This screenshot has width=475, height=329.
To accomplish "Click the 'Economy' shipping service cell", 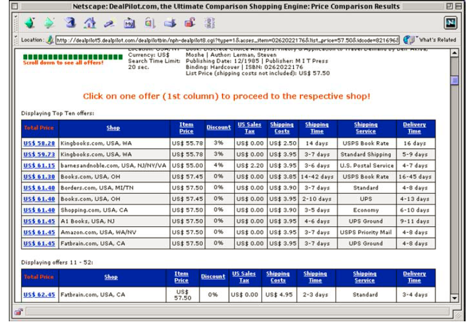I will [x=366, y=210].
